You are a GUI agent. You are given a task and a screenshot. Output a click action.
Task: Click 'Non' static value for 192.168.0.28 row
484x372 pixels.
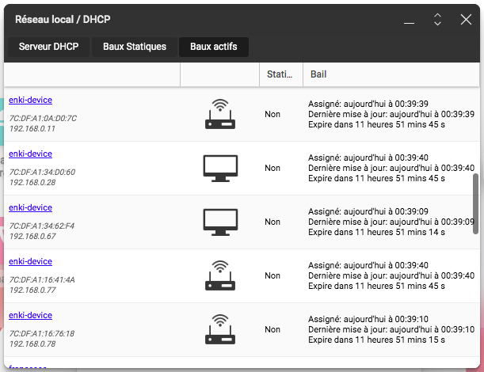click(x=272, y=168)
